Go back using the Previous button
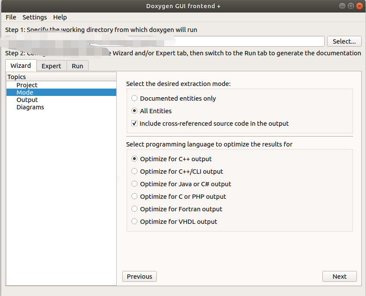The width and height of the screenshot is (366, 296). (139, 276)
